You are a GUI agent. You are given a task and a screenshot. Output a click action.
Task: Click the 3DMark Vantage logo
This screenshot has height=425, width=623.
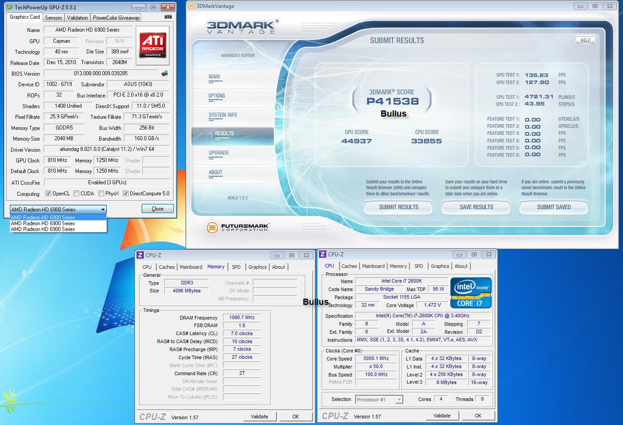(243, 27)
